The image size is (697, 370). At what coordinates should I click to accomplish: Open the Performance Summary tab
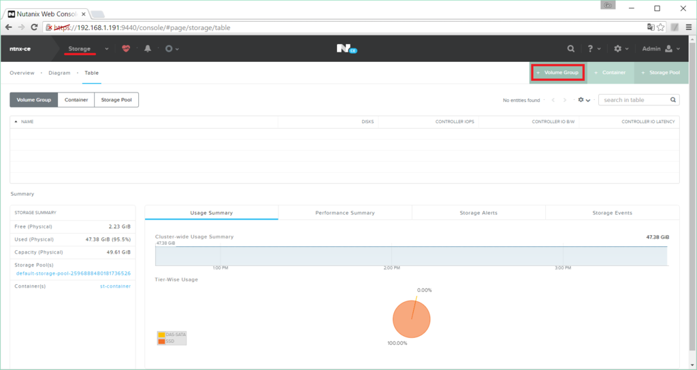[x=345, y=213]
